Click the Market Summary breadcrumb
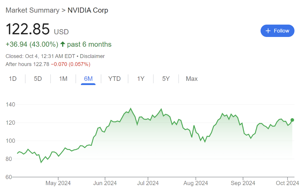This screenshot has width=308, height=189. click(x=32, y=10)
